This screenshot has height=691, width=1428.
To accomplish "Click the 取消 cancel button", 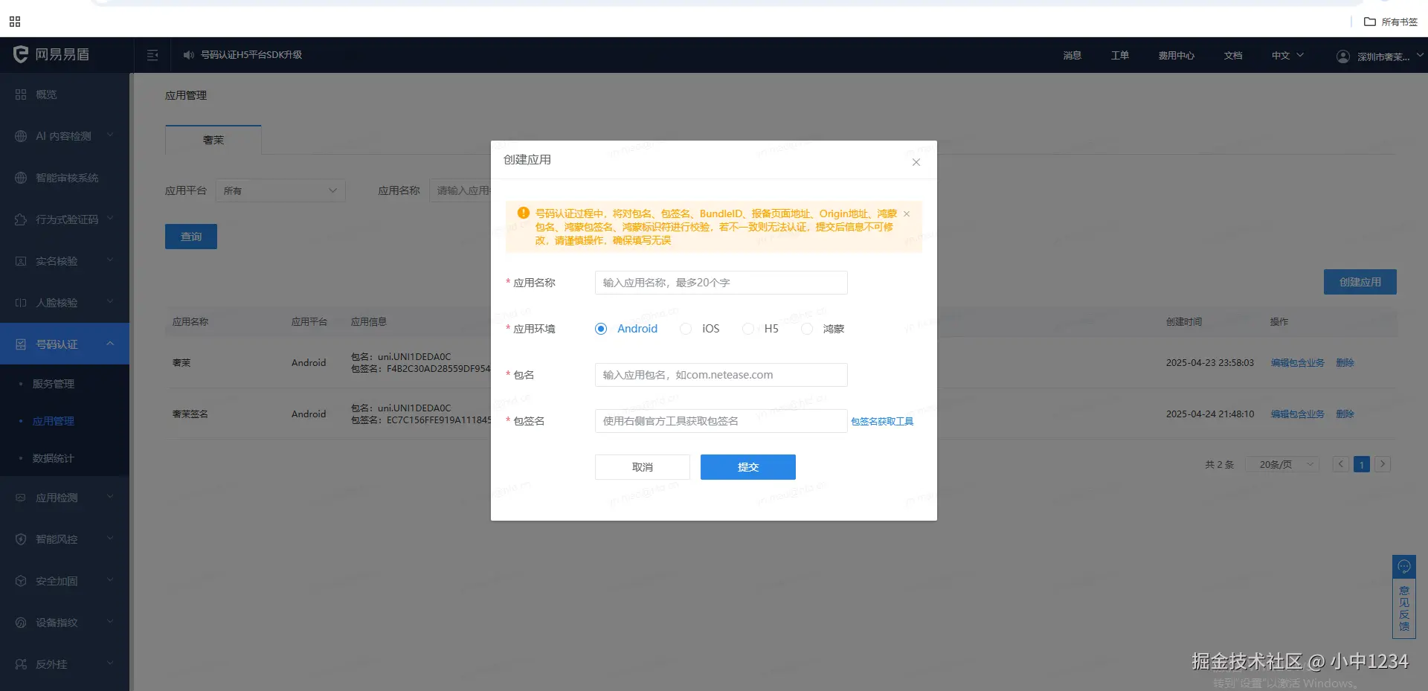I will click(643, 467).
